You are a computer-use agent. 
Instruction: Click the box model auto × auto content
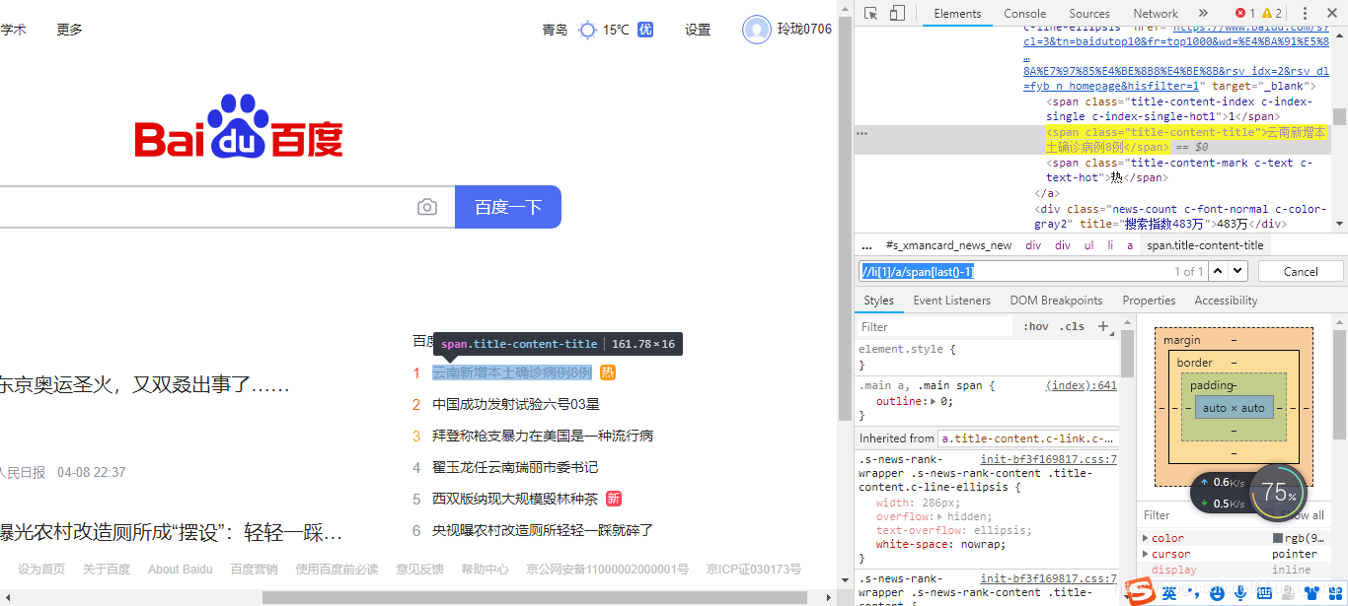(x=1234, y=408)
